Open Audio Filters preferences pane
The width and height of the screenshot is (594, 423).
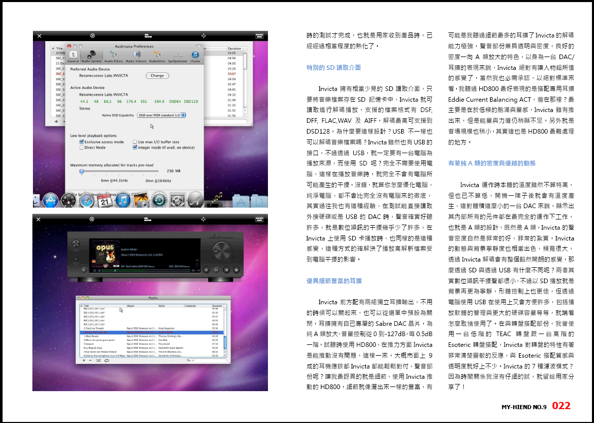pyautogui.click(x=114, y=56)
